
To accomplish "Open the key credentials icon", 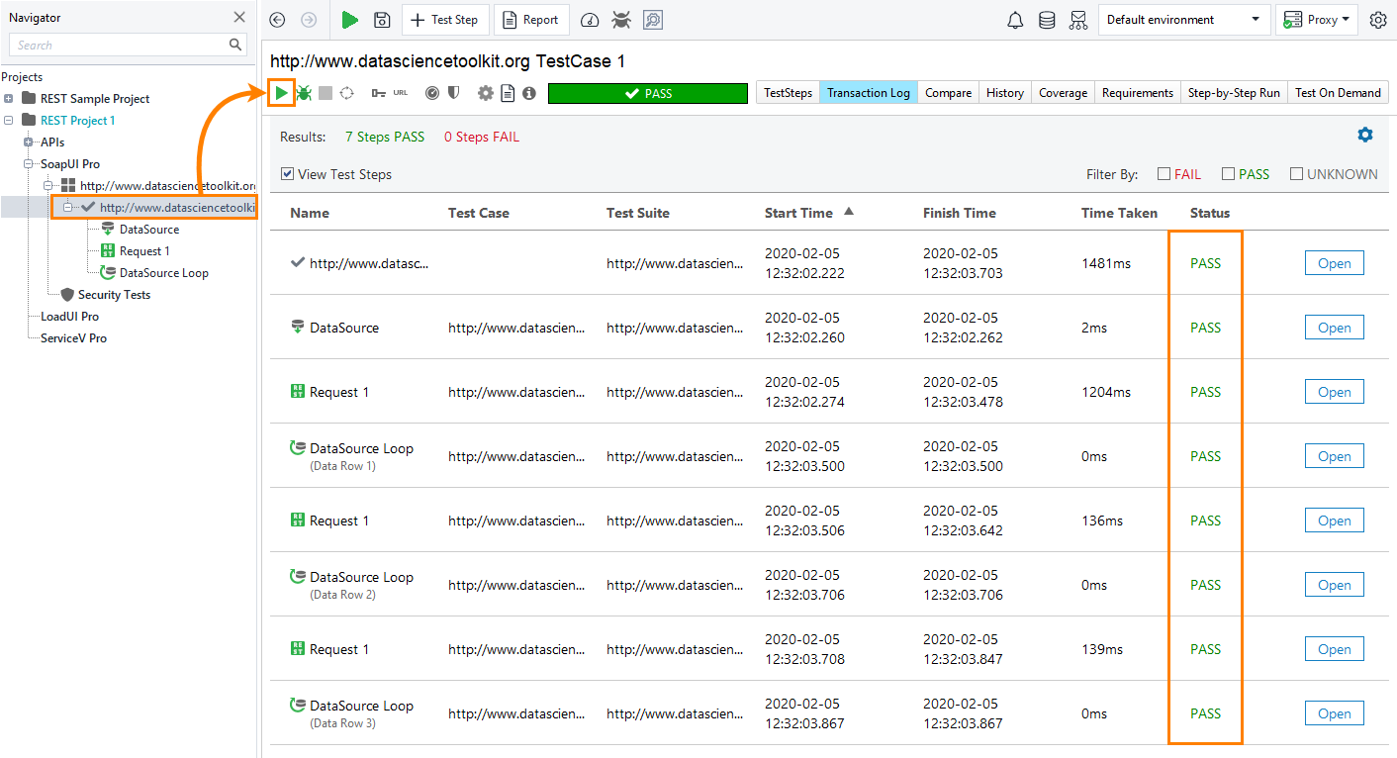I will tap(379, 93).
